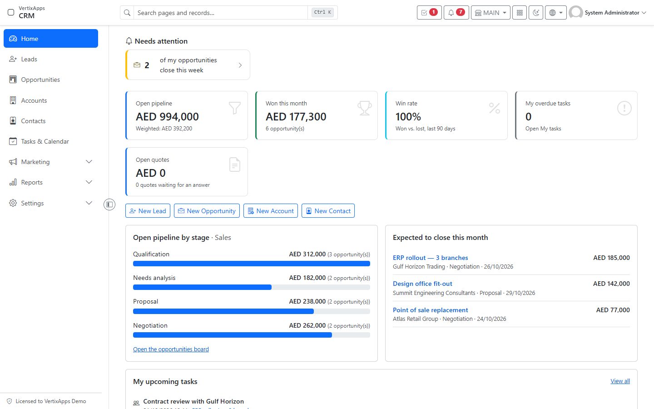
Task: Open Opportunities in the sidebar
Action: [51, 80]
